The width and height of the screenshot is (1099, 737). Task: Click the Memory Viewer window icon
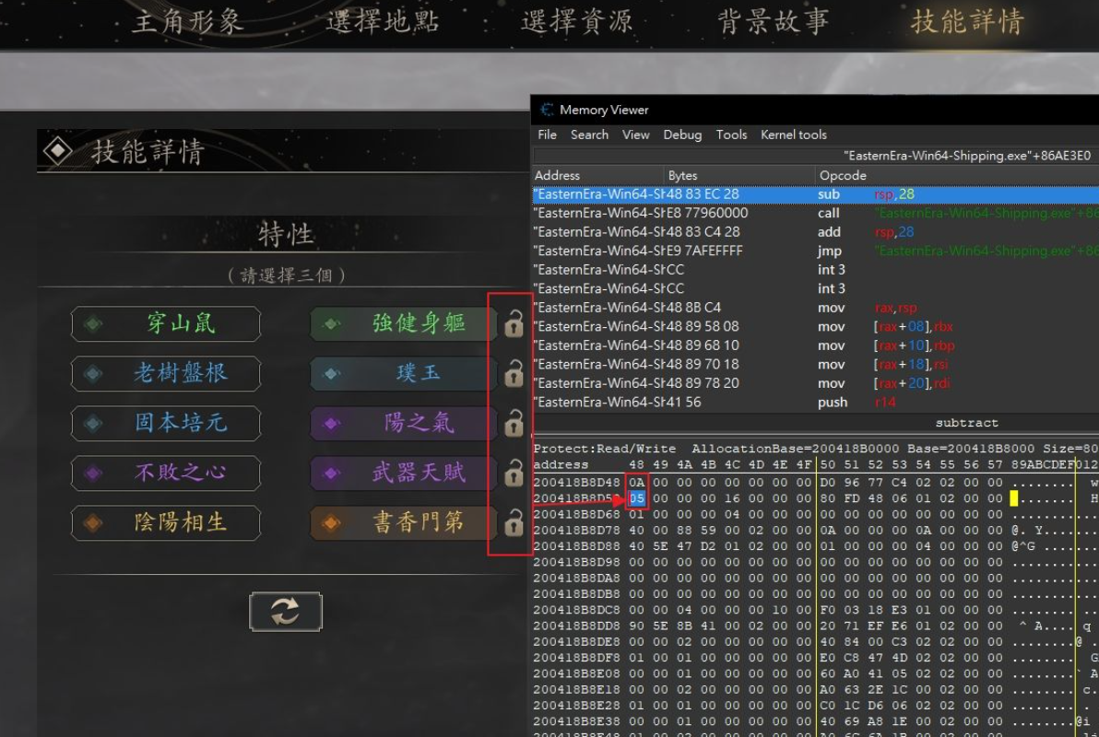click(547, 110)
